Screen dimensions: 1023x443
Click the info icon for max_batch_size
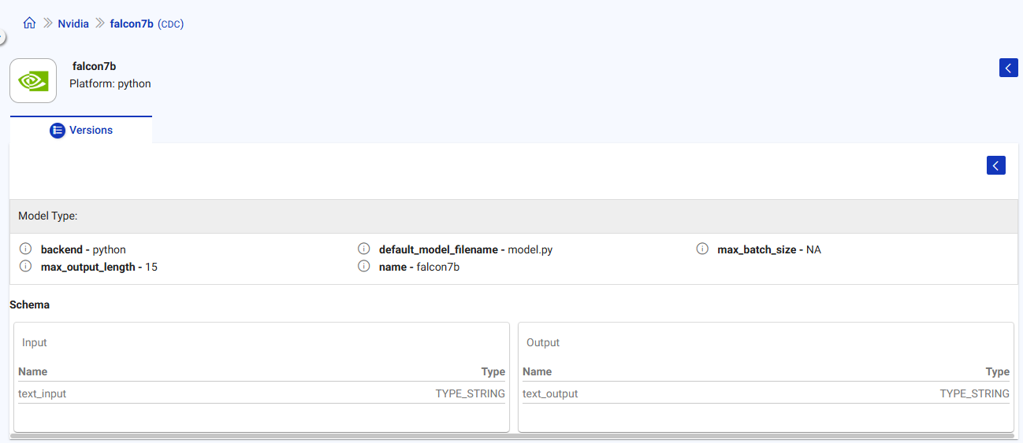702,249
